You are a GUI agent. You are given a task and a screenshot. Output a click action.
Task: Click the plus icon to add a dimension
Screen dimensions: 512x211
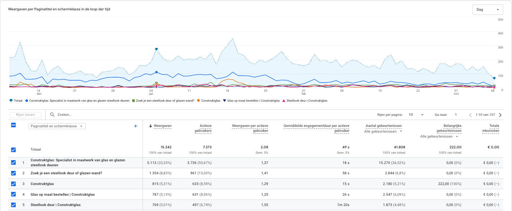(135, 126)
